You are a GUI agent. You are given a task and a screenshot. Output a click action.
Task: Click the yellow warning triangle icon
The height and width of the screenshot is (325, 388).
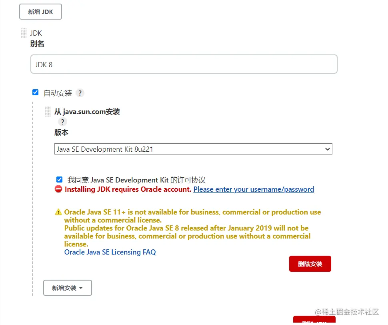pyautogui.click(x=58, y=212)
